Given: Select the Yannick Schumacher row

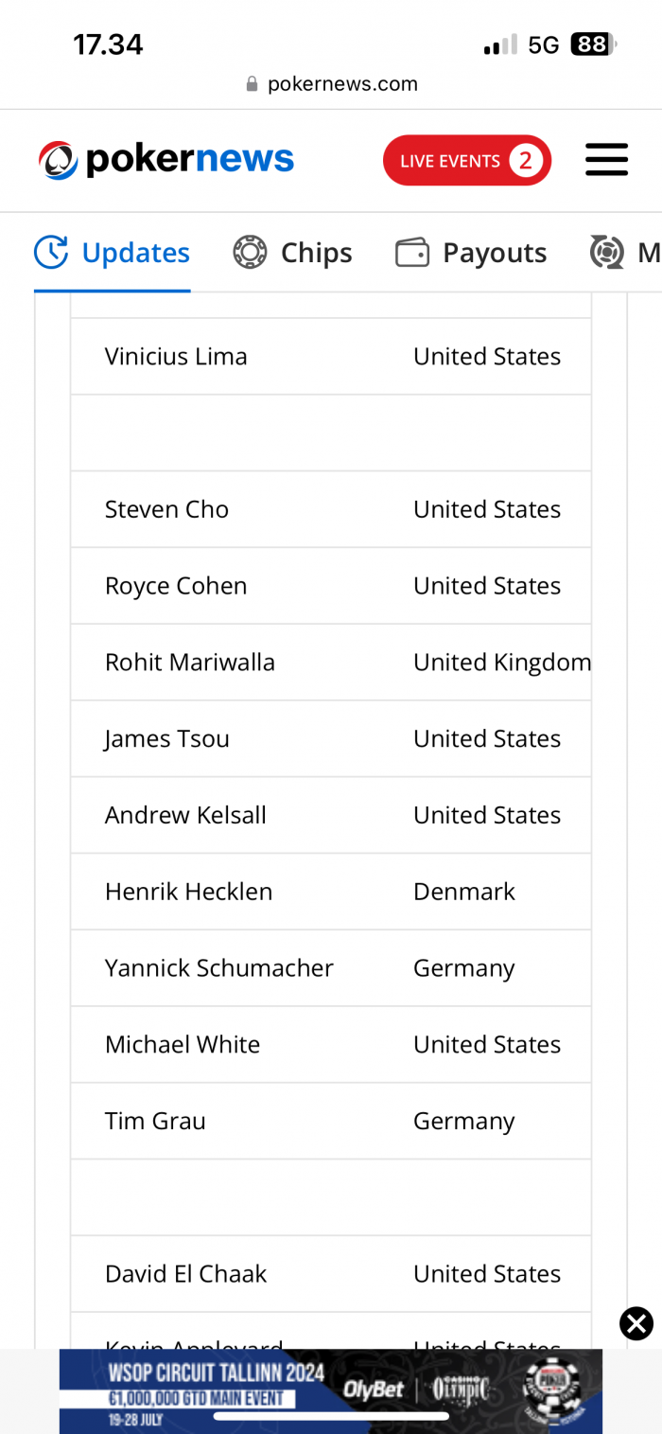Looking at the screenshot, I should point(331,968).
